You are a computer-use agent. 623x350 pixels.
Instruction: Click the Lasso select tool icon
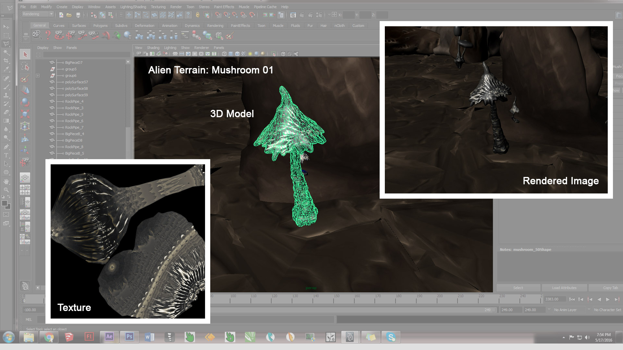25,67
